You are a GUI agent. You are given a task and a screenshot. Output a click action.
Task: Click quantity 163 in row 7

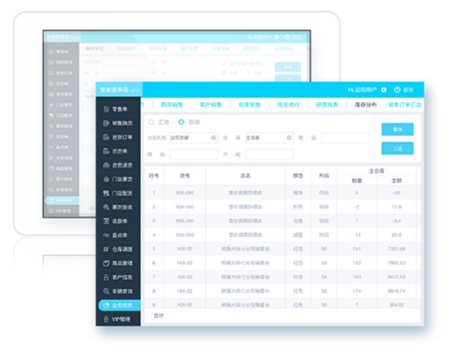pos(356,277)
